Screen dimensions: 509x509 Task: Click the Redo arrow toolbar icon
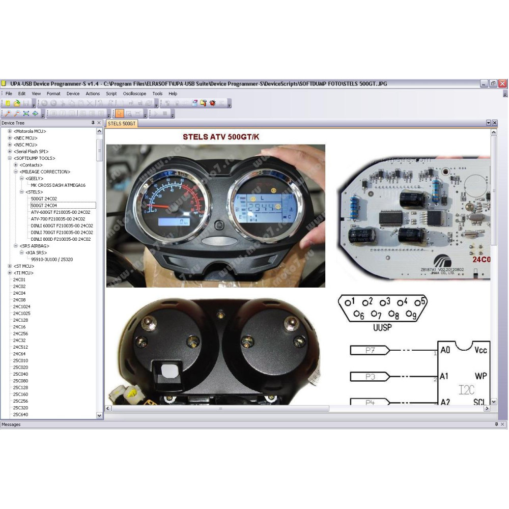point(111,103)
